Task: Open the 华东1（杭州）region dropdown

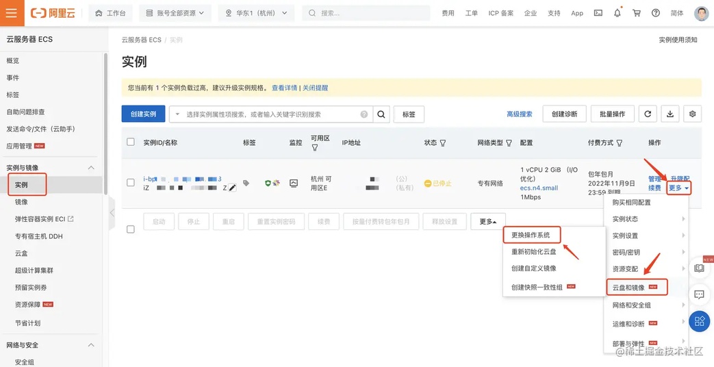Action: 256,13
